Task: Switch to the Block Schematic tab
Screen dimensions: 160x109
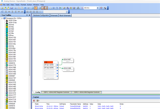Action: pos(65,15)
